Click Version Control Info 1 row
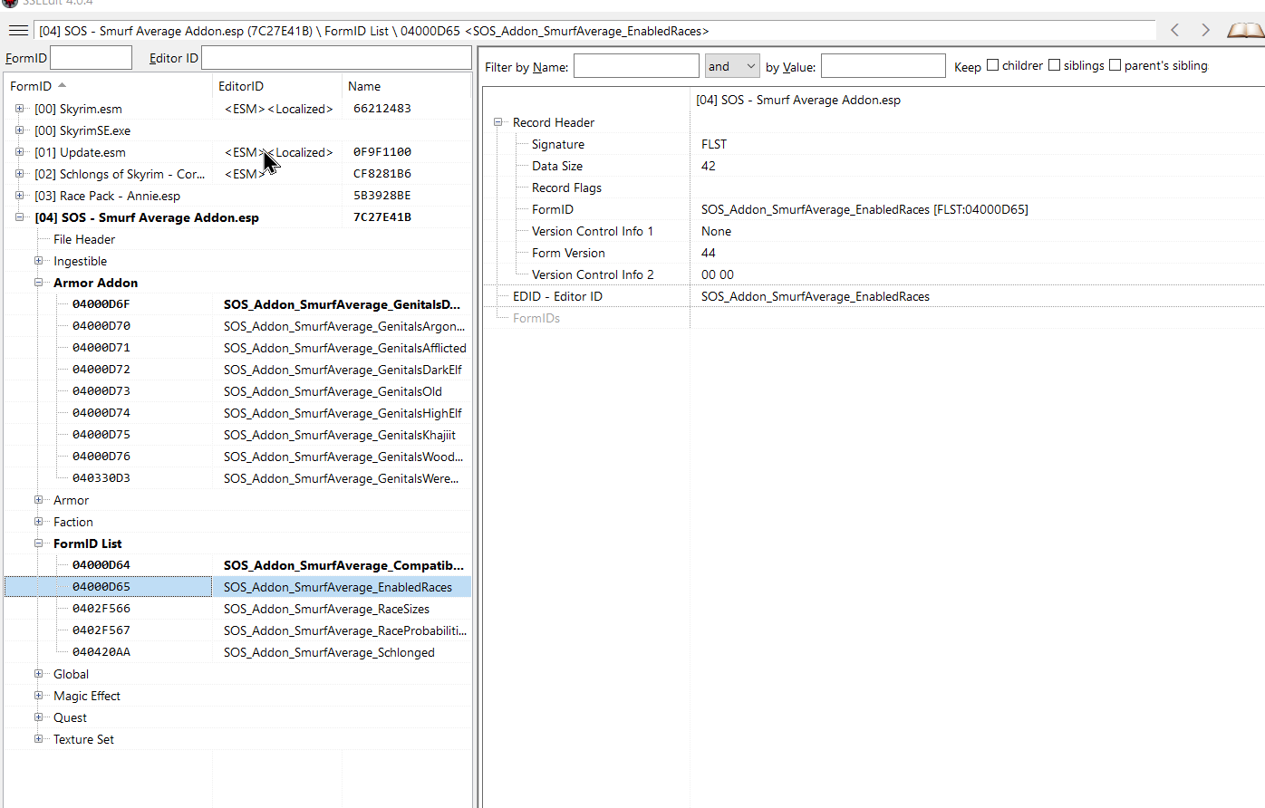 click(874, 231)
